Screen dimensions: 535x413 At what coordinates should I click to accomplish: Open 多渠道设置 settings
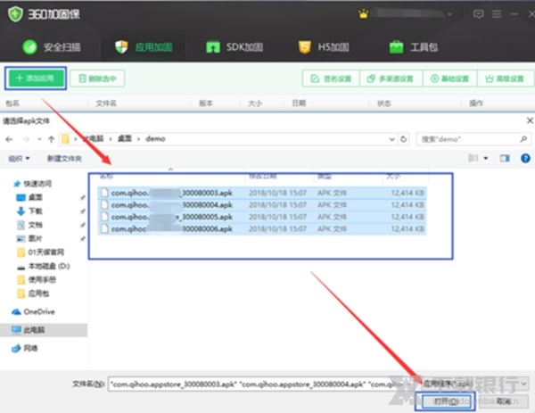click(x=391, y=78)
